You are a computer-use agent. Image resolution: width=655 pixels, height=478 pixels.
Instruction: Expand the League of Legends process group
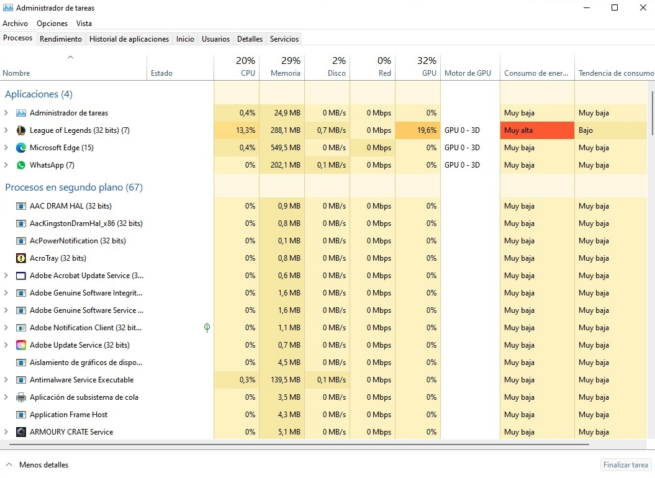click(x=6, y=130)
